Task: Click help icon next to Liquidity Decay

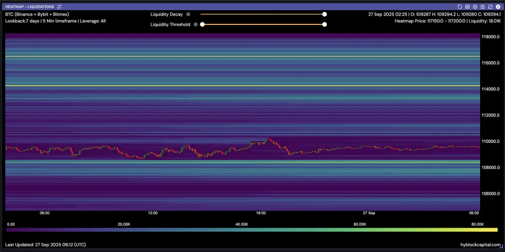Action: coord(188,14)
